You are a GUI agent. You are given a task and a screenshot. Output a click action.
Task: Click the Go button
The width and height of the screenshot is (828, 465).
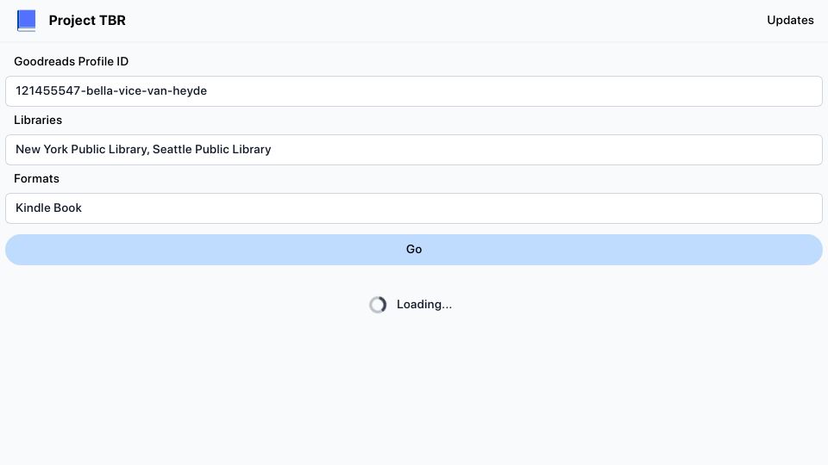click(x=414, y=250)
